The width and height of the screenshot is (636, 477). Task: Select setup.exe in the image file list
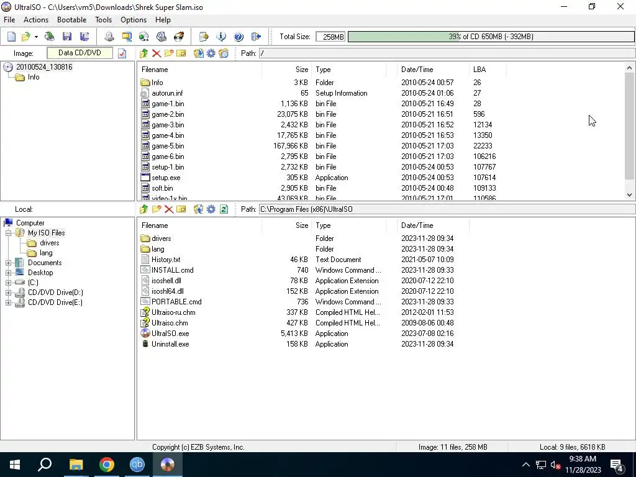(x=166, y=178)
